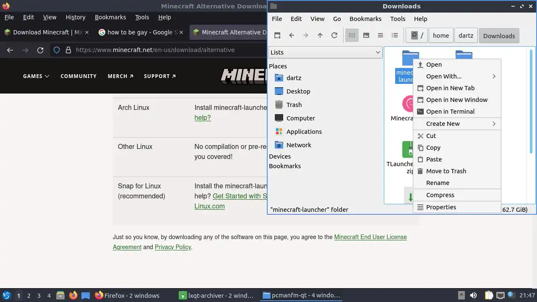Choose Move to Trash

click(457, 171)
